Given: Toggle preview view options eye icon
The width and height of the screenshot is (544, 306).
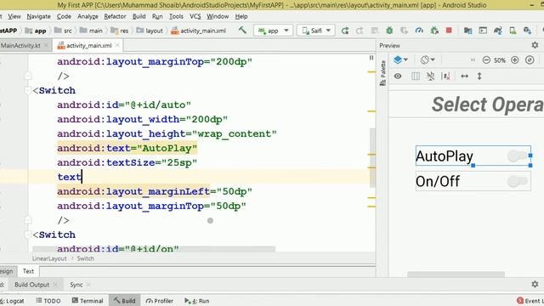Looking at the screenshot, I should pyautogui.click(x=398, y=76).
